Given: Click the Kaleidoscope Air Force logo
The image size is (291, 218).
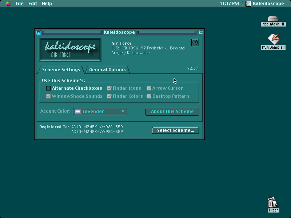Looking at the screenshot, I should tap(70, 50).
